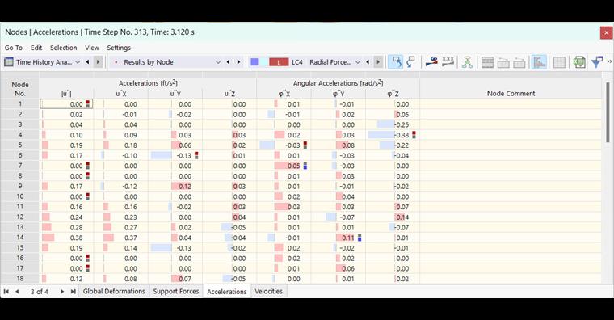The height and width of the screenshot is (320, 614).
Task: Go to next results-by option arrow
Action: point(238,62)
